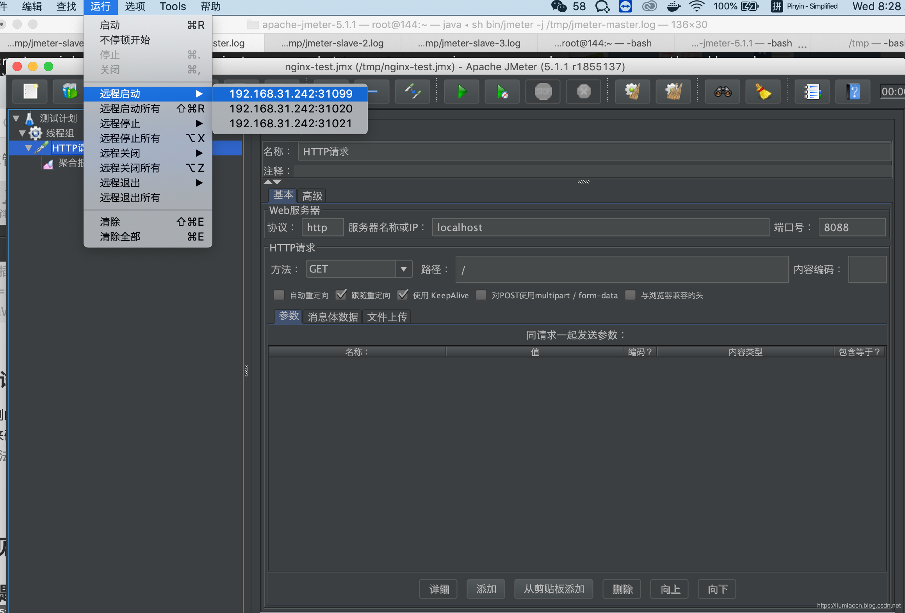
Task: Toggle the 使用 KeepAlive checkbox
Action: pos(403,295)
